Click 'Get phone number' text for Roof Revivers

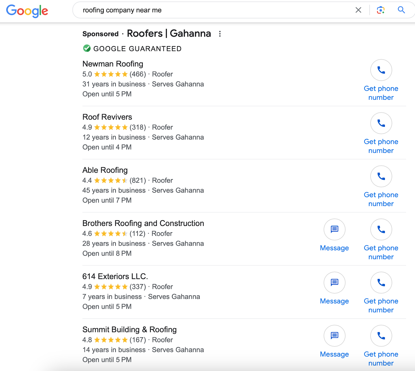click(x=381, y=146)
